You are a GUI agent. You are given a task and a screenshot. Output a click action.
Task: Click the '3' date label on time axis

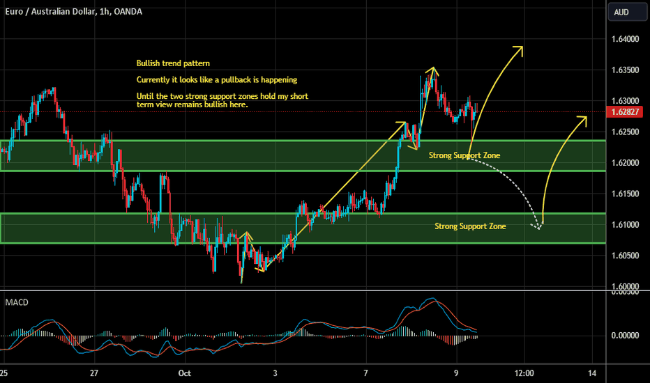tap(275, 373)
